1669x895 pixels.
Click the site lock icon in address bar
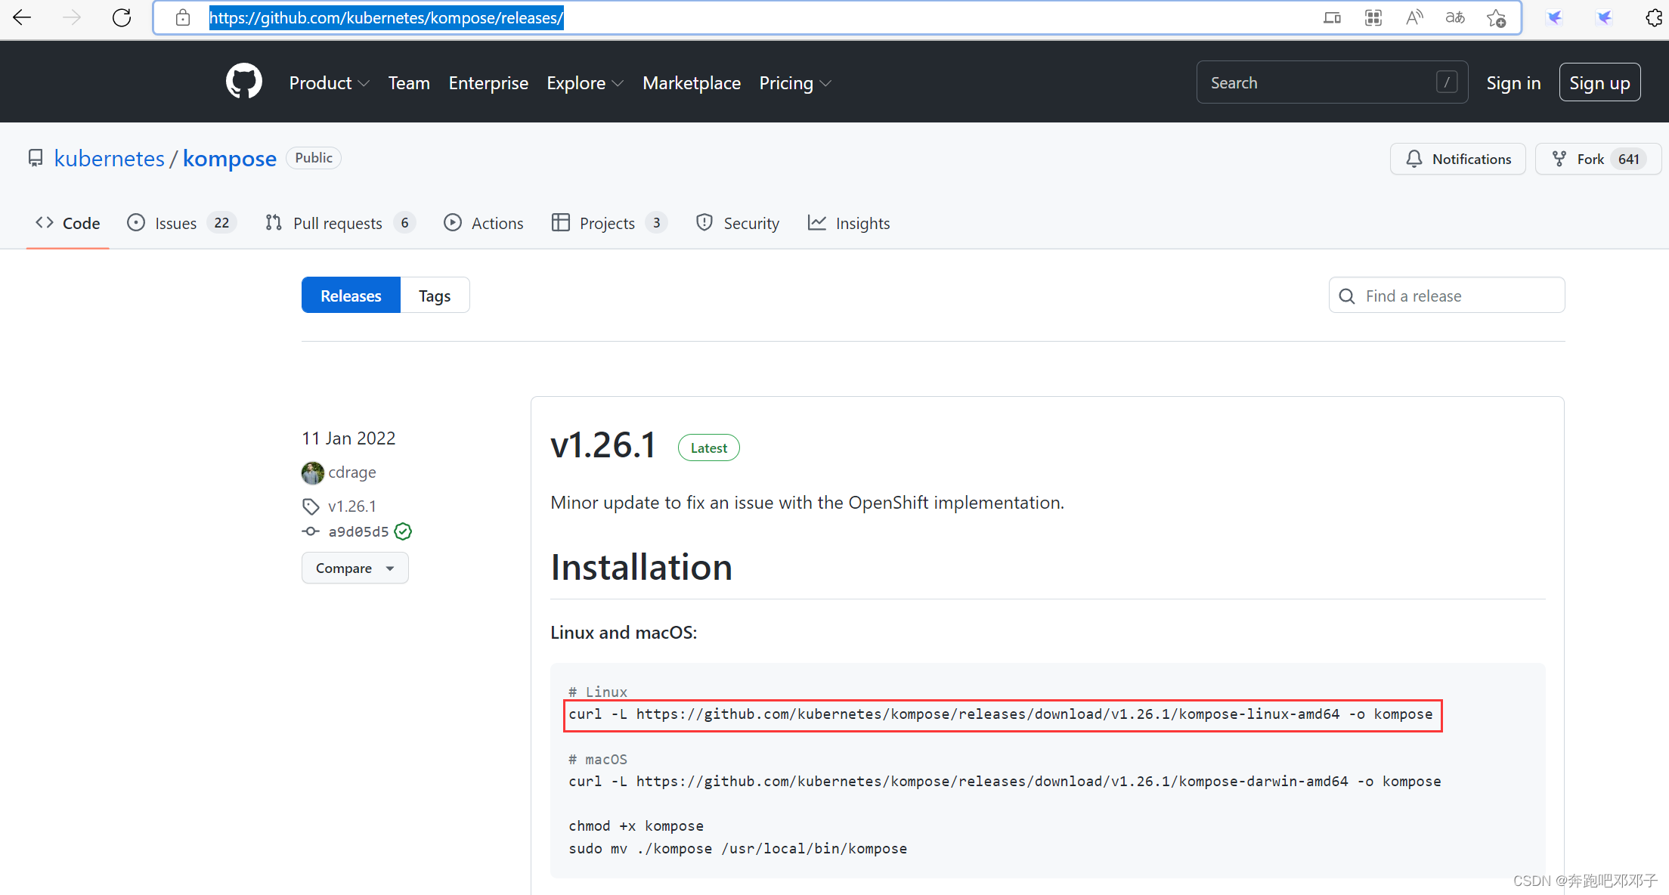(183, 17)
